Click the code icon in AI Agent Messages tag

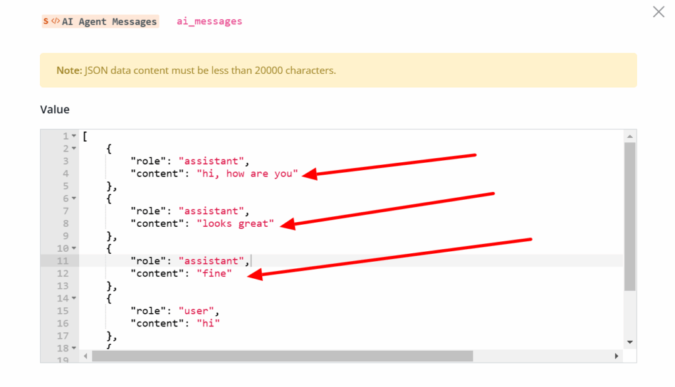coord(55,21)
